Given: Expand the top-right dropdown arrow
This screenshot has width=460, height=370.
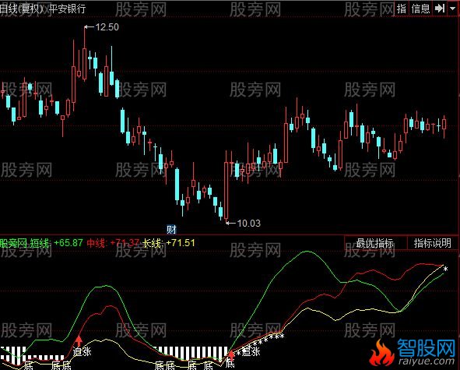Looking at the screenshot, I should click(452, 9).
